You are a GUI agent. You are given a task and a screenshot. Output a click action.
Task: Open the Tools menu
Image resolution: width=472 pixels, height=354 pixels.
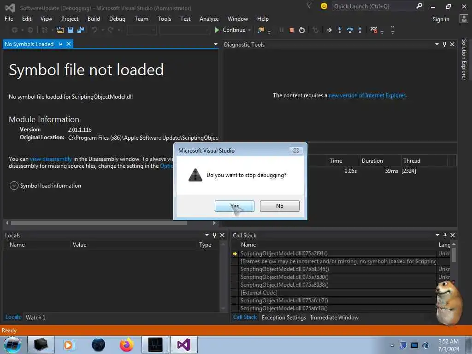point(165,18)
